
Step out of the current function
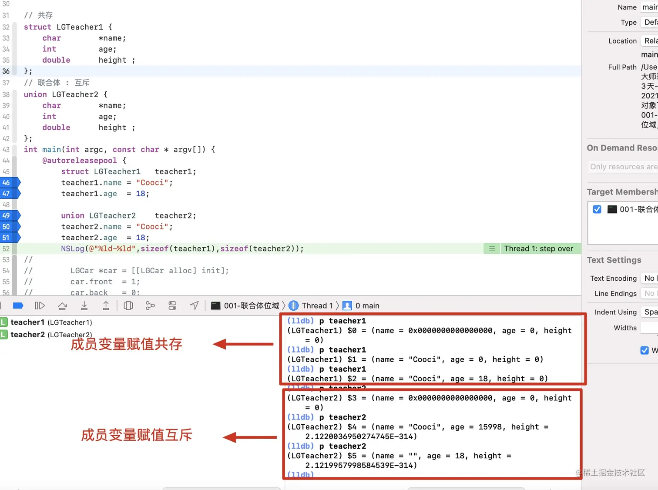[x=106, y=305]
